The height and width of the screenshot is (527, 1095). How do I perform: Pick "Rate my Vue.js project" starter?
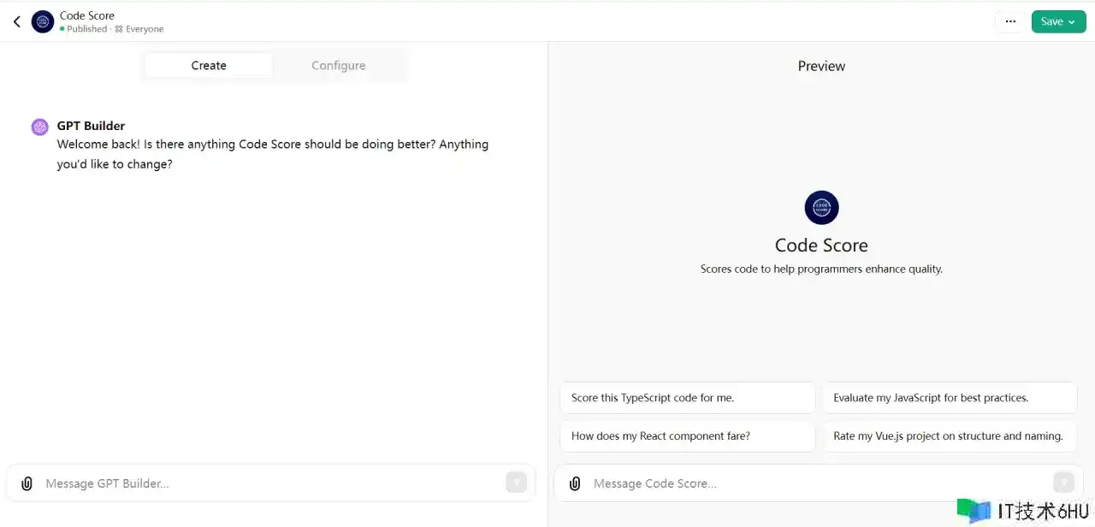[x=950, y=436]
